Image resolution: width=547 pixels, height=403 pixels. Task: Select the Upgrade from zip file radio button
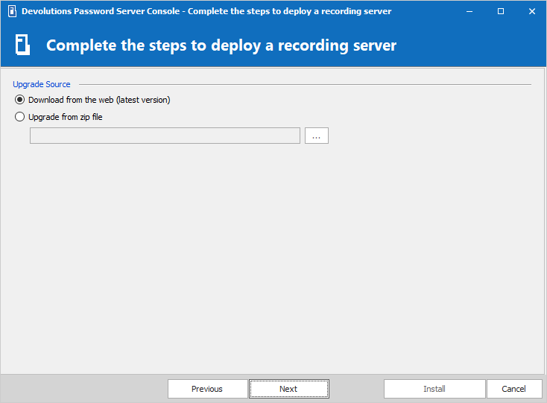click(x=20, y=117)
